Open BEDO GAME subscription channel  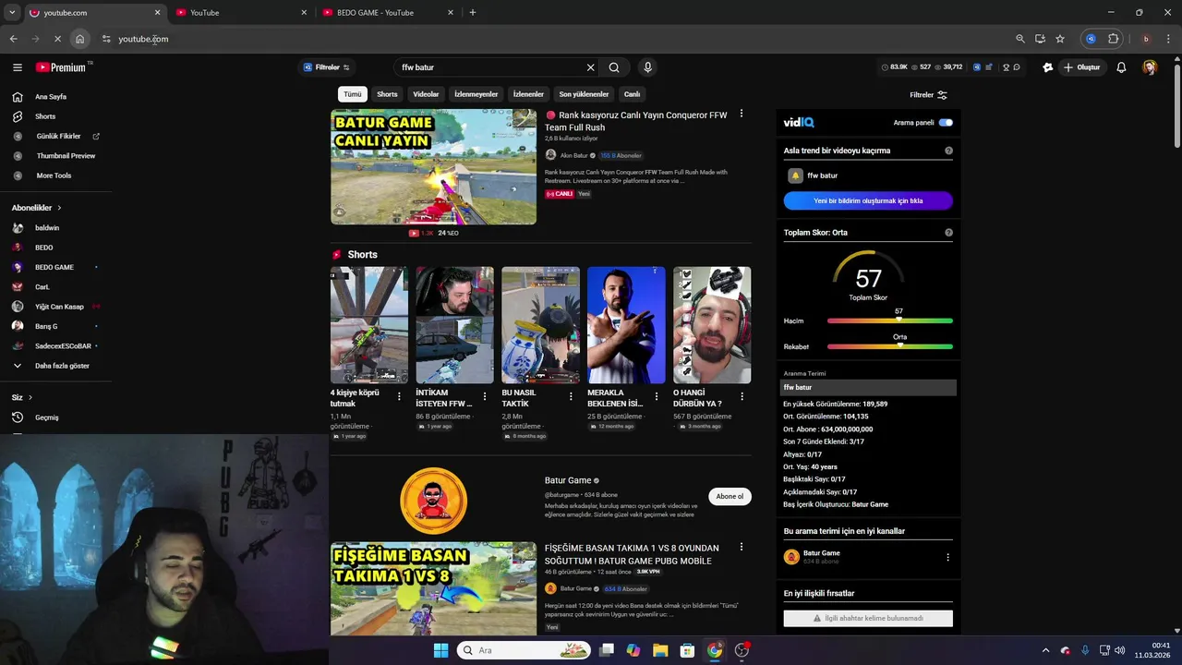pos(54,268)
